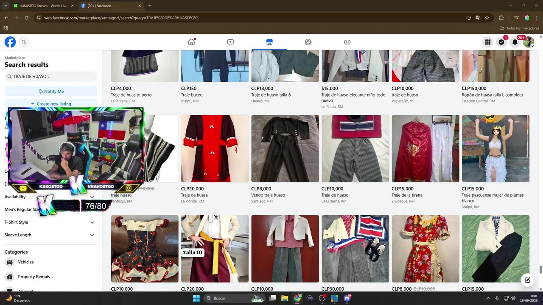Open Traje pascuense mujer de plumas blanco photo

495,149
